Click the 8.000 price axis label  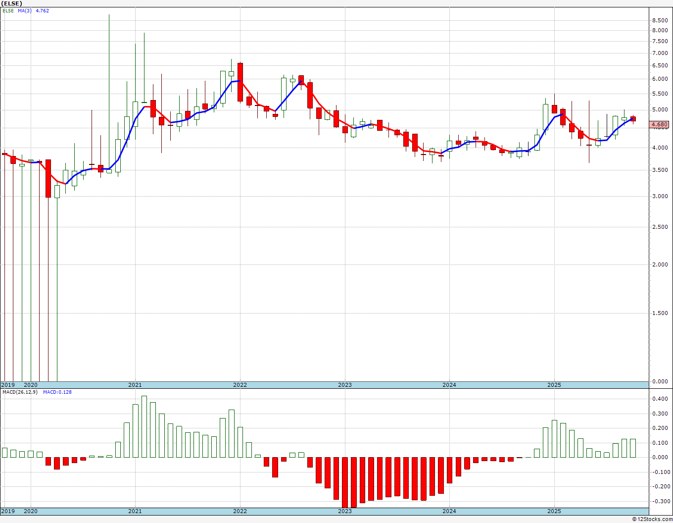(x=660, y=30)
